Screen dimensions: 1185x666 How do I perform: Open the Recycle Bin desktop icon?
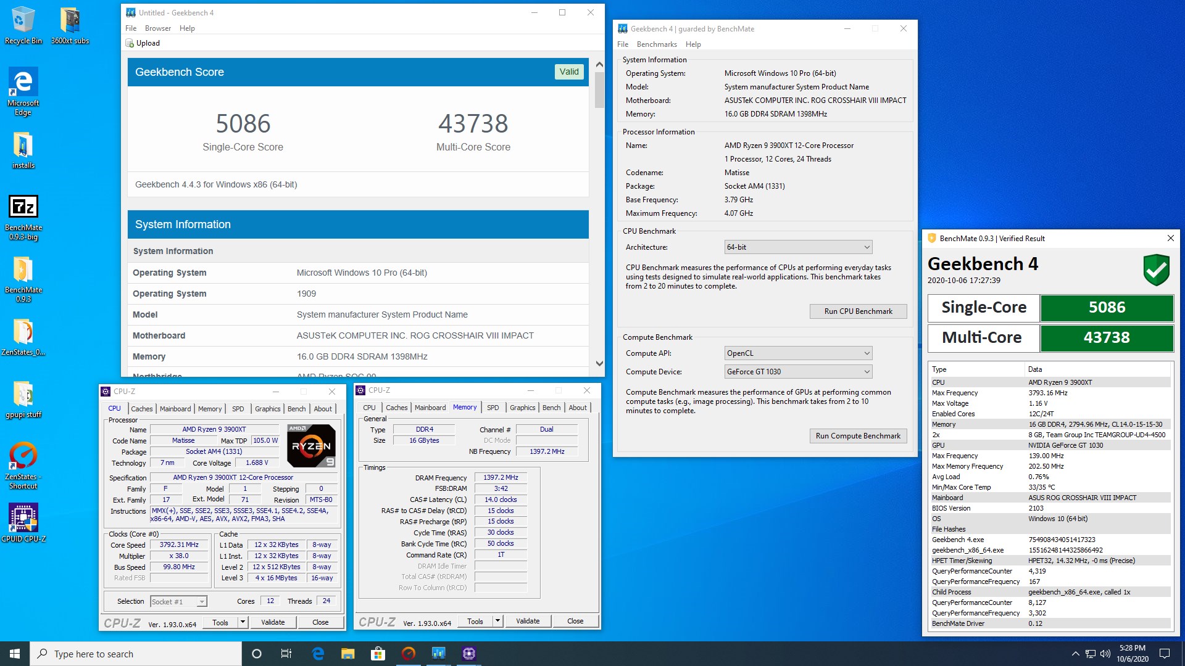(x=23, y=25)
